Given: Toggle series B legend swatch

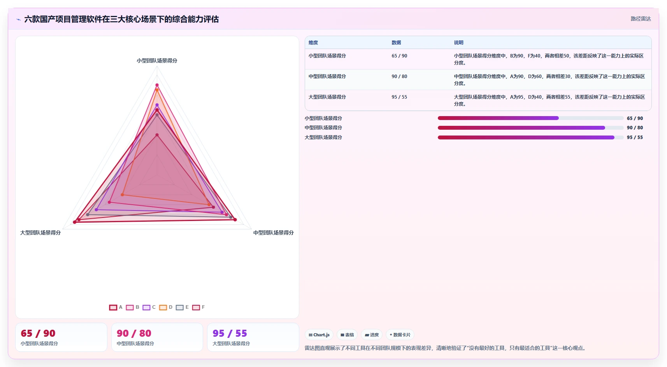Looking at the screenshot, I should tap(130, 308).
